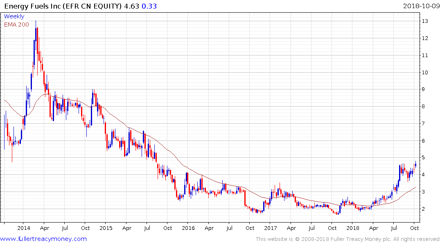Click the 2018 year axis label
The width and height of the screenshot is (440, 245).
(x=353, y=228)
